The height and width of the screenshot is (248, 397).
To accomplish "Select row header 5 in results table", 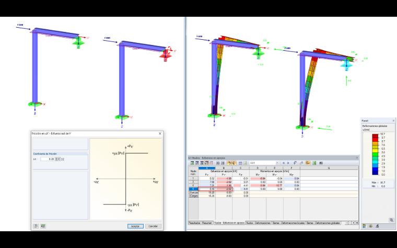I will tap(193, 189).
